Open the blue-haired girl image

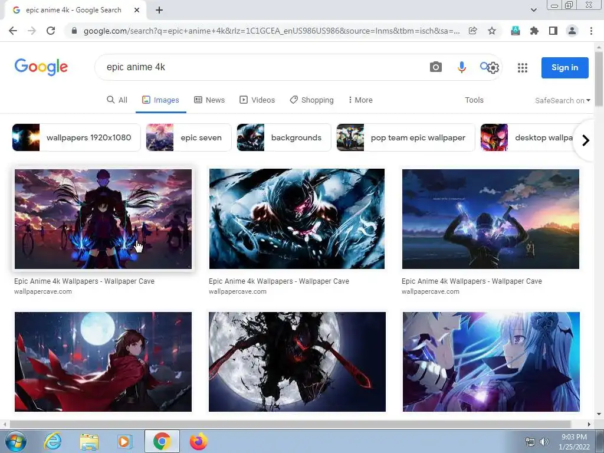491,362
